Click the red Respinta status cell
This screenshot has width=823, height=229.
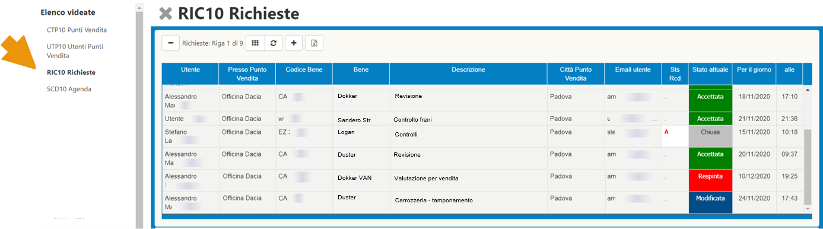pyautogui.click(x=710, y=180)
